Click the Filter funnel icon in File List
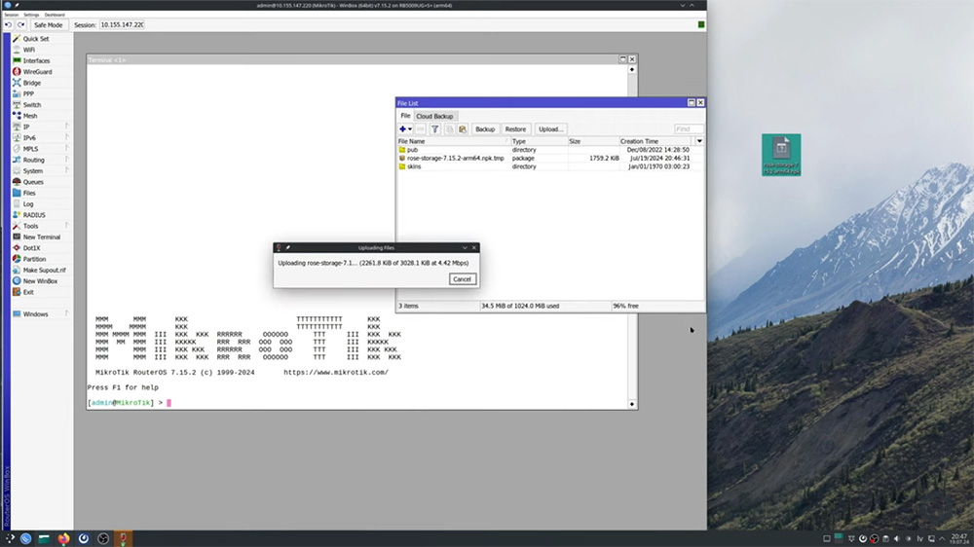This screenshot has height=547, width=974. pyautogui.click(x=434, y=129)
